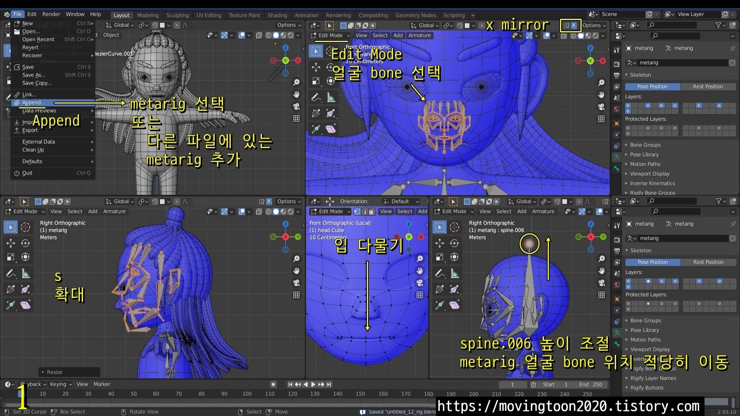Image resolution: width=740 pixels, height=416 pixels.
Task: Select Select Box tool in bottom-left viewport
Action: tap(11, 227)
